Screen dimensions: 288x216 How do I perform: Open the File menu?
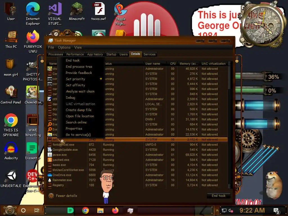51,47
